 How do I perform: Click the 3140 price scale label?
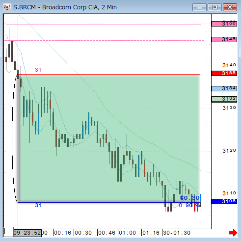click(x=229, y=65)
